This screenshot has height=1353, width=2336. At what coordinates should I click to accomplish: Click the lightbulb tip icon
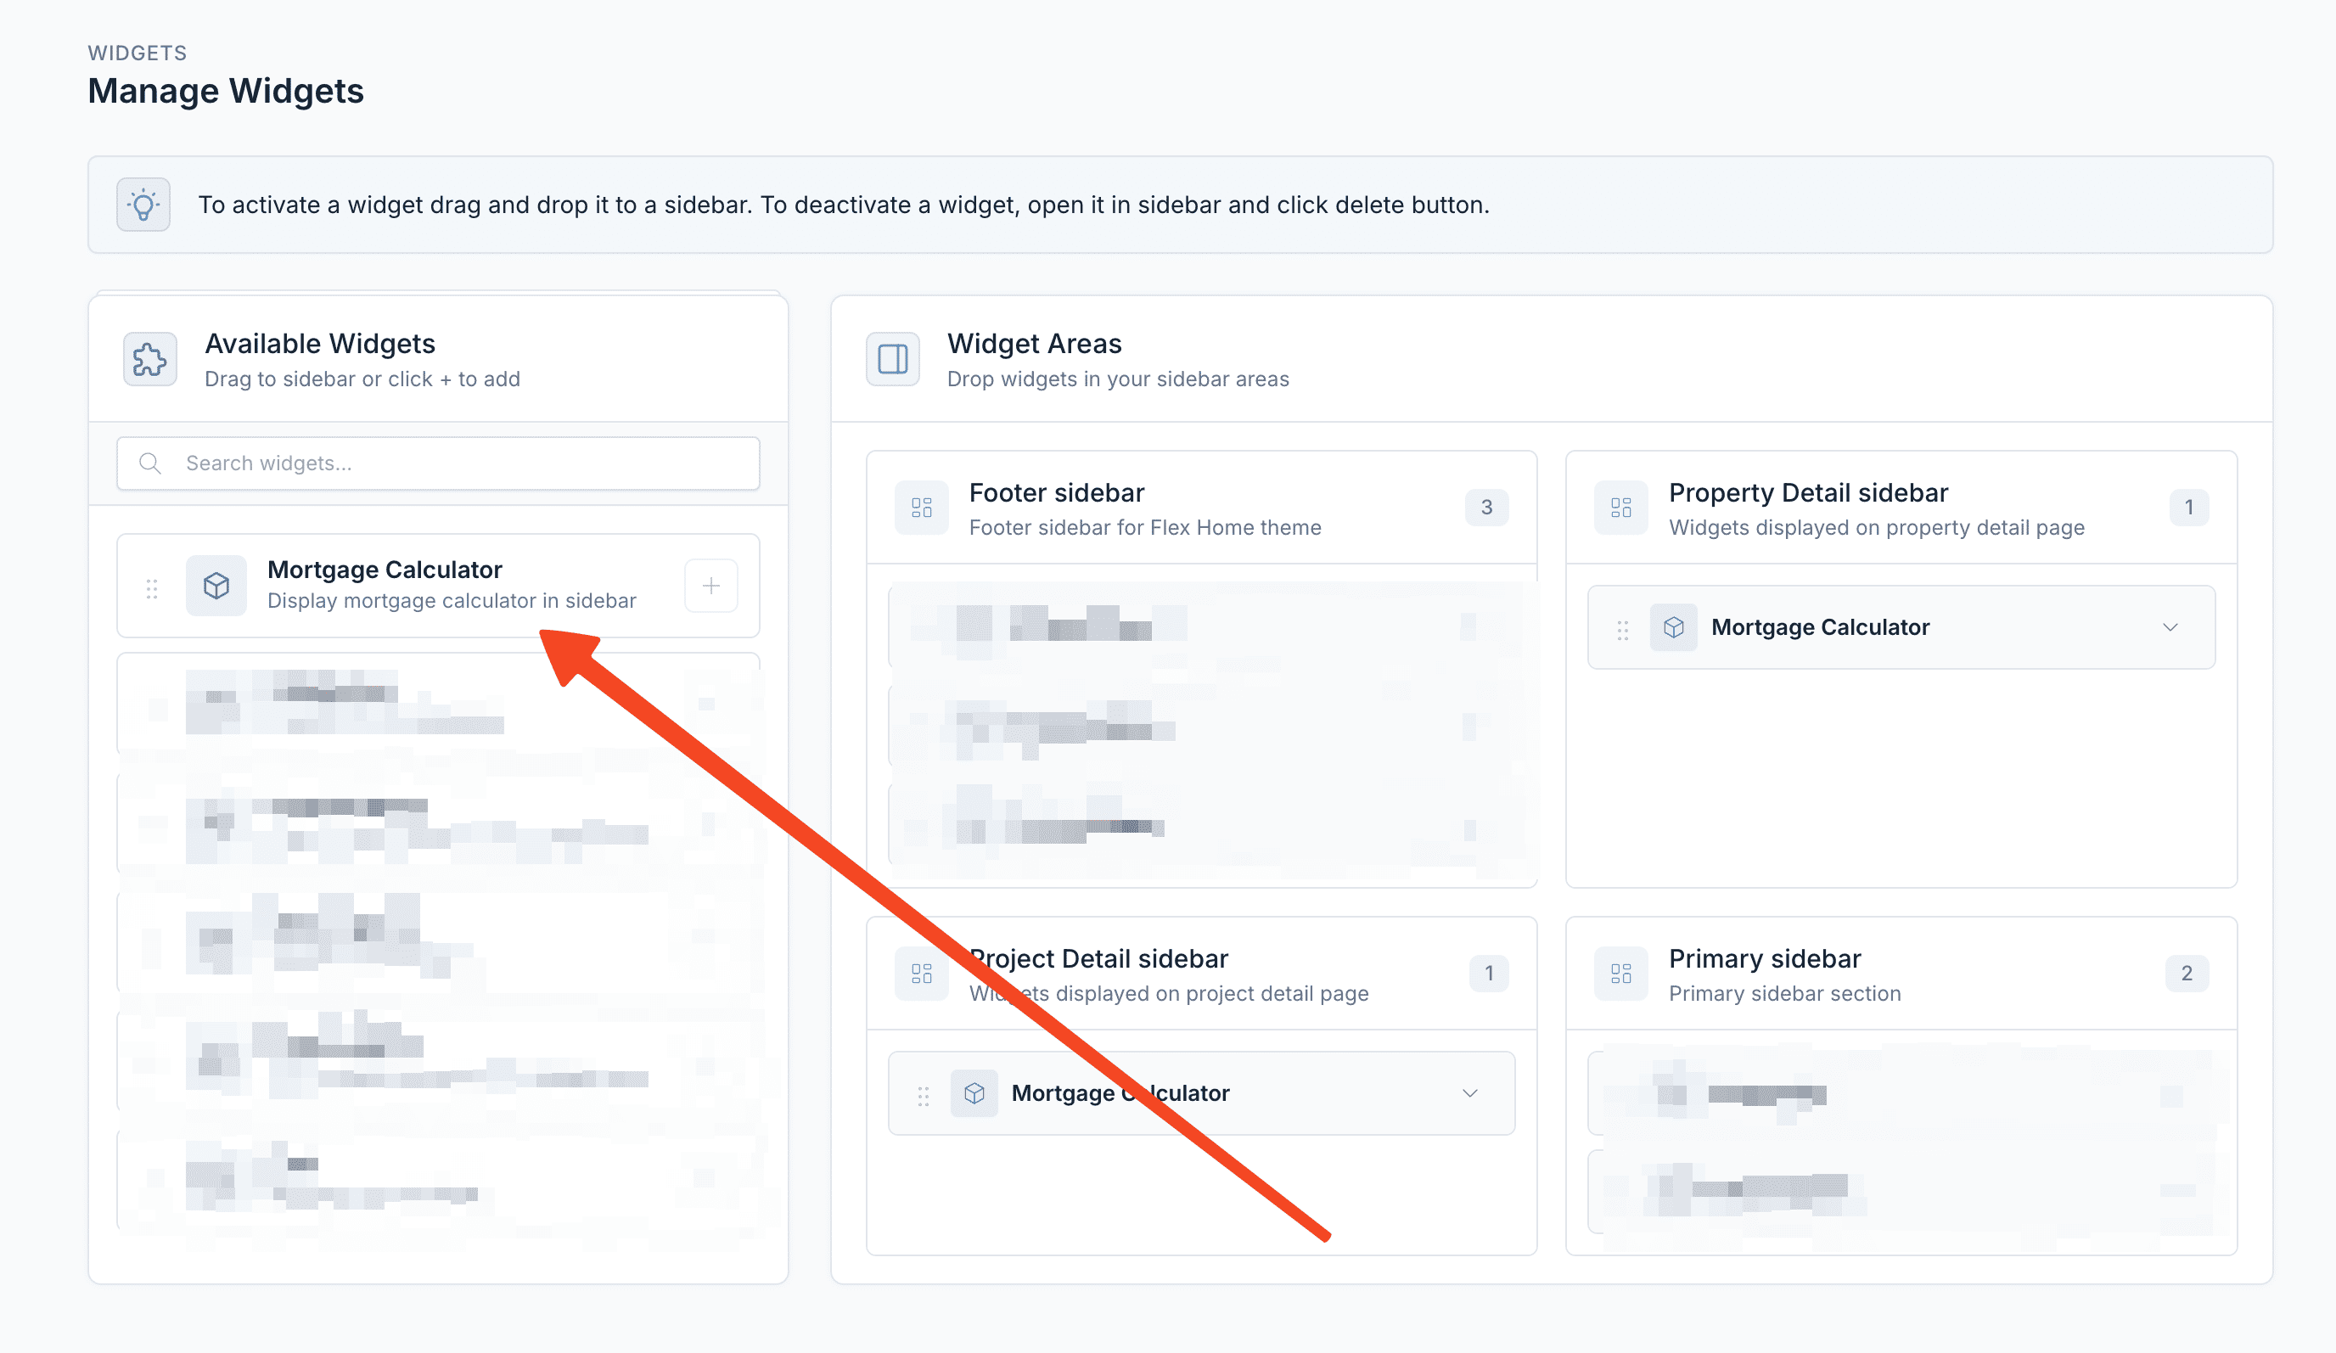[143, 205]
